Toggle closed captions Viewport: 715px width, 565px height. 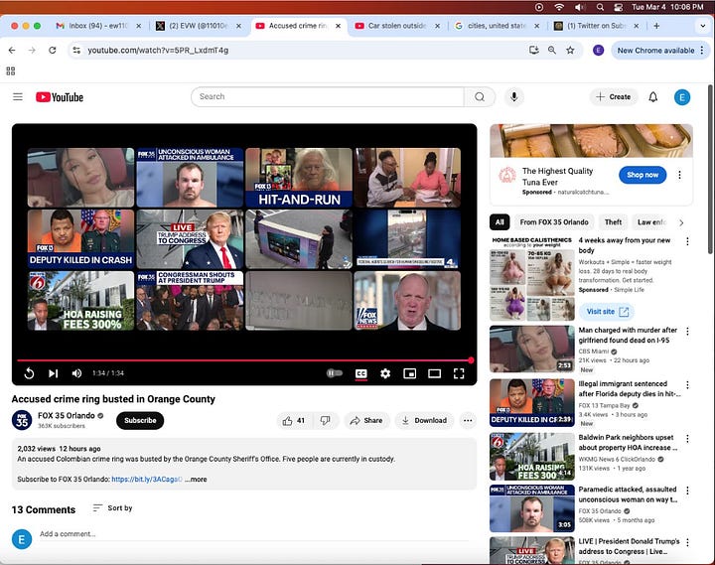361,373
